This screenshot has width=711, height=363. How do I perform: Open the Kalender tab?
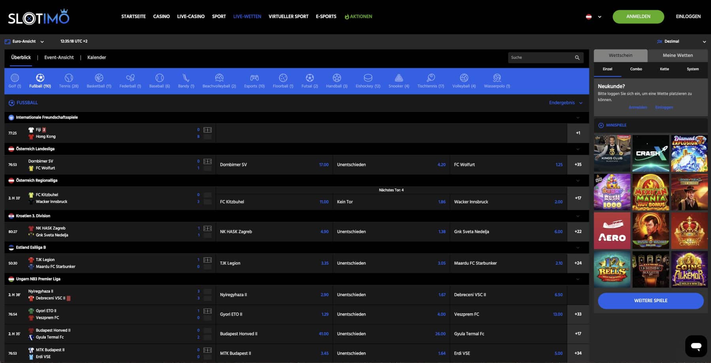coord(96,57)
